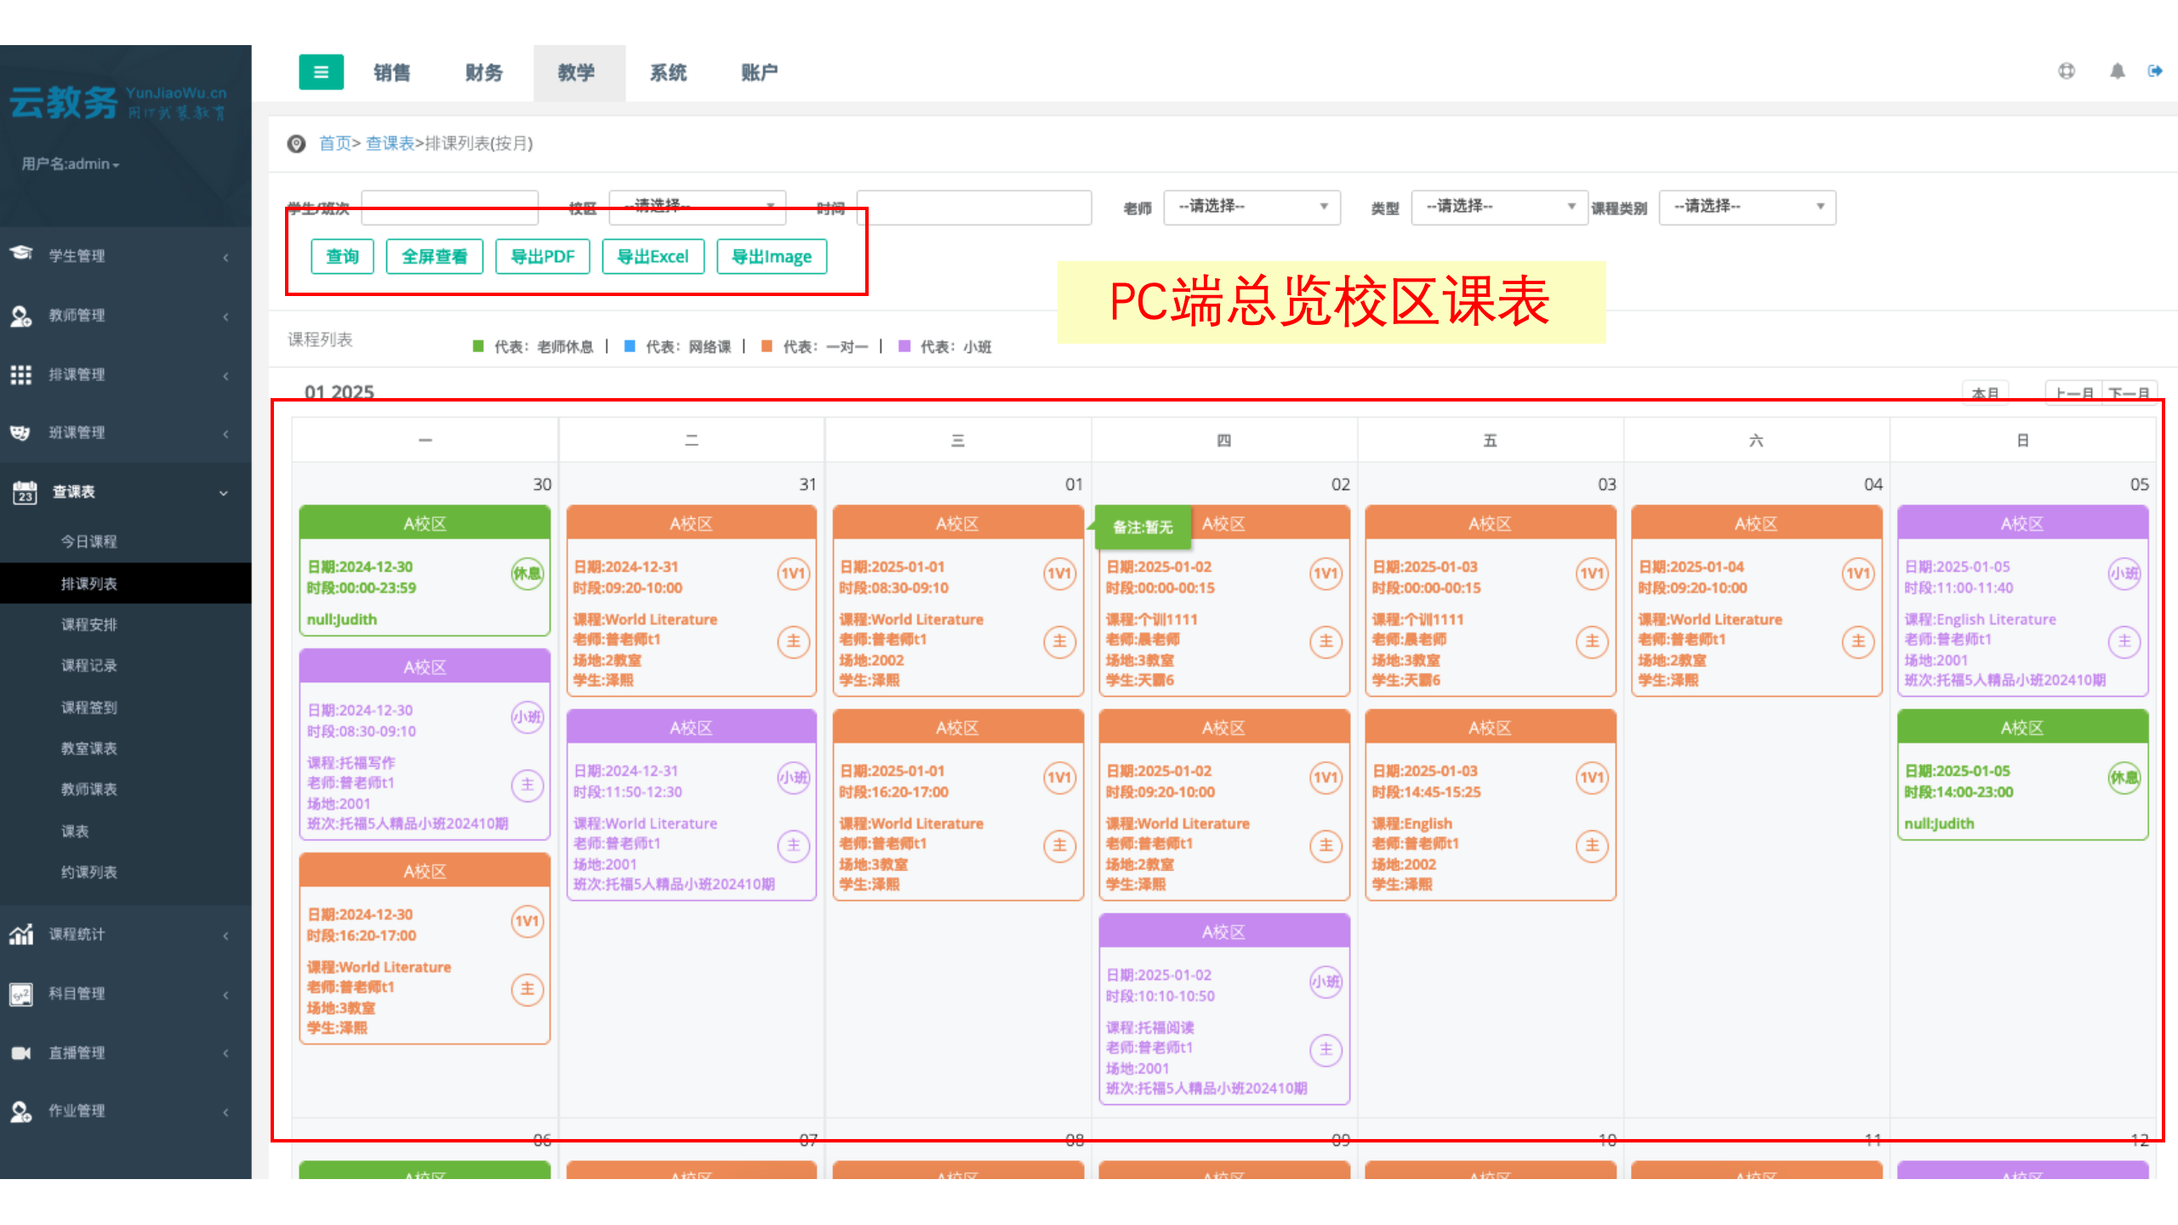This screenshot has width=2178, height=1225.
Task: Open the 类型 dropdown
Action: tap(1499, 207)
